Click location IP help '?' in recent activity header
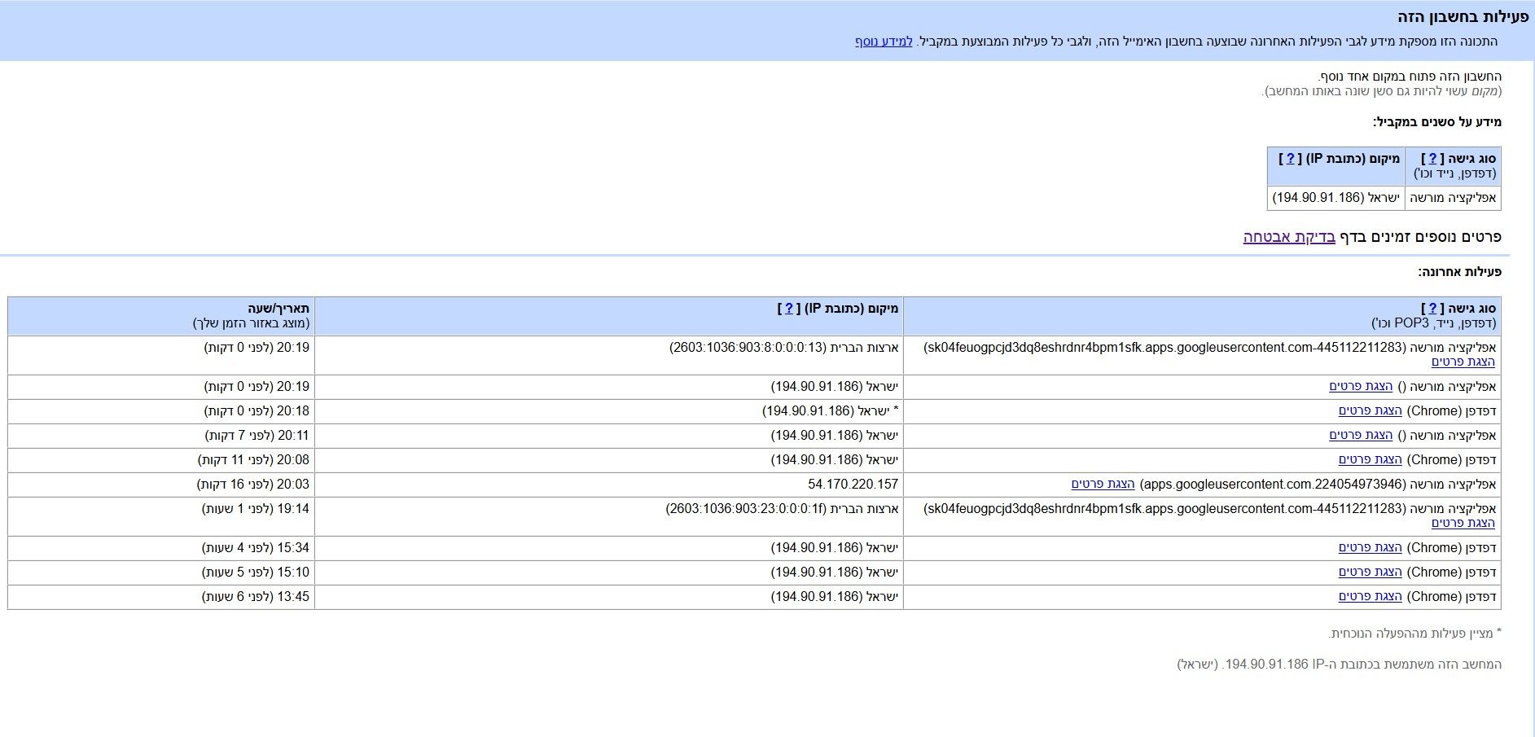Screen dimensions: 1535x737 (788, 309)
